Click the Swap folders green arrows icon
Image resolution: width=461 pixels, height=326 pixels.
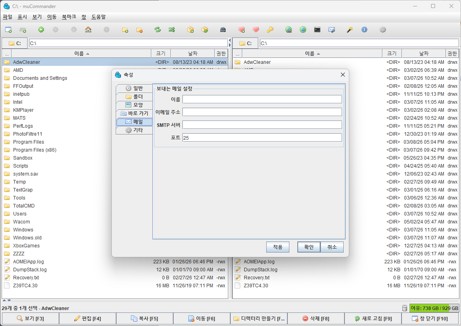pyautogui.click(x=158, y=30)
